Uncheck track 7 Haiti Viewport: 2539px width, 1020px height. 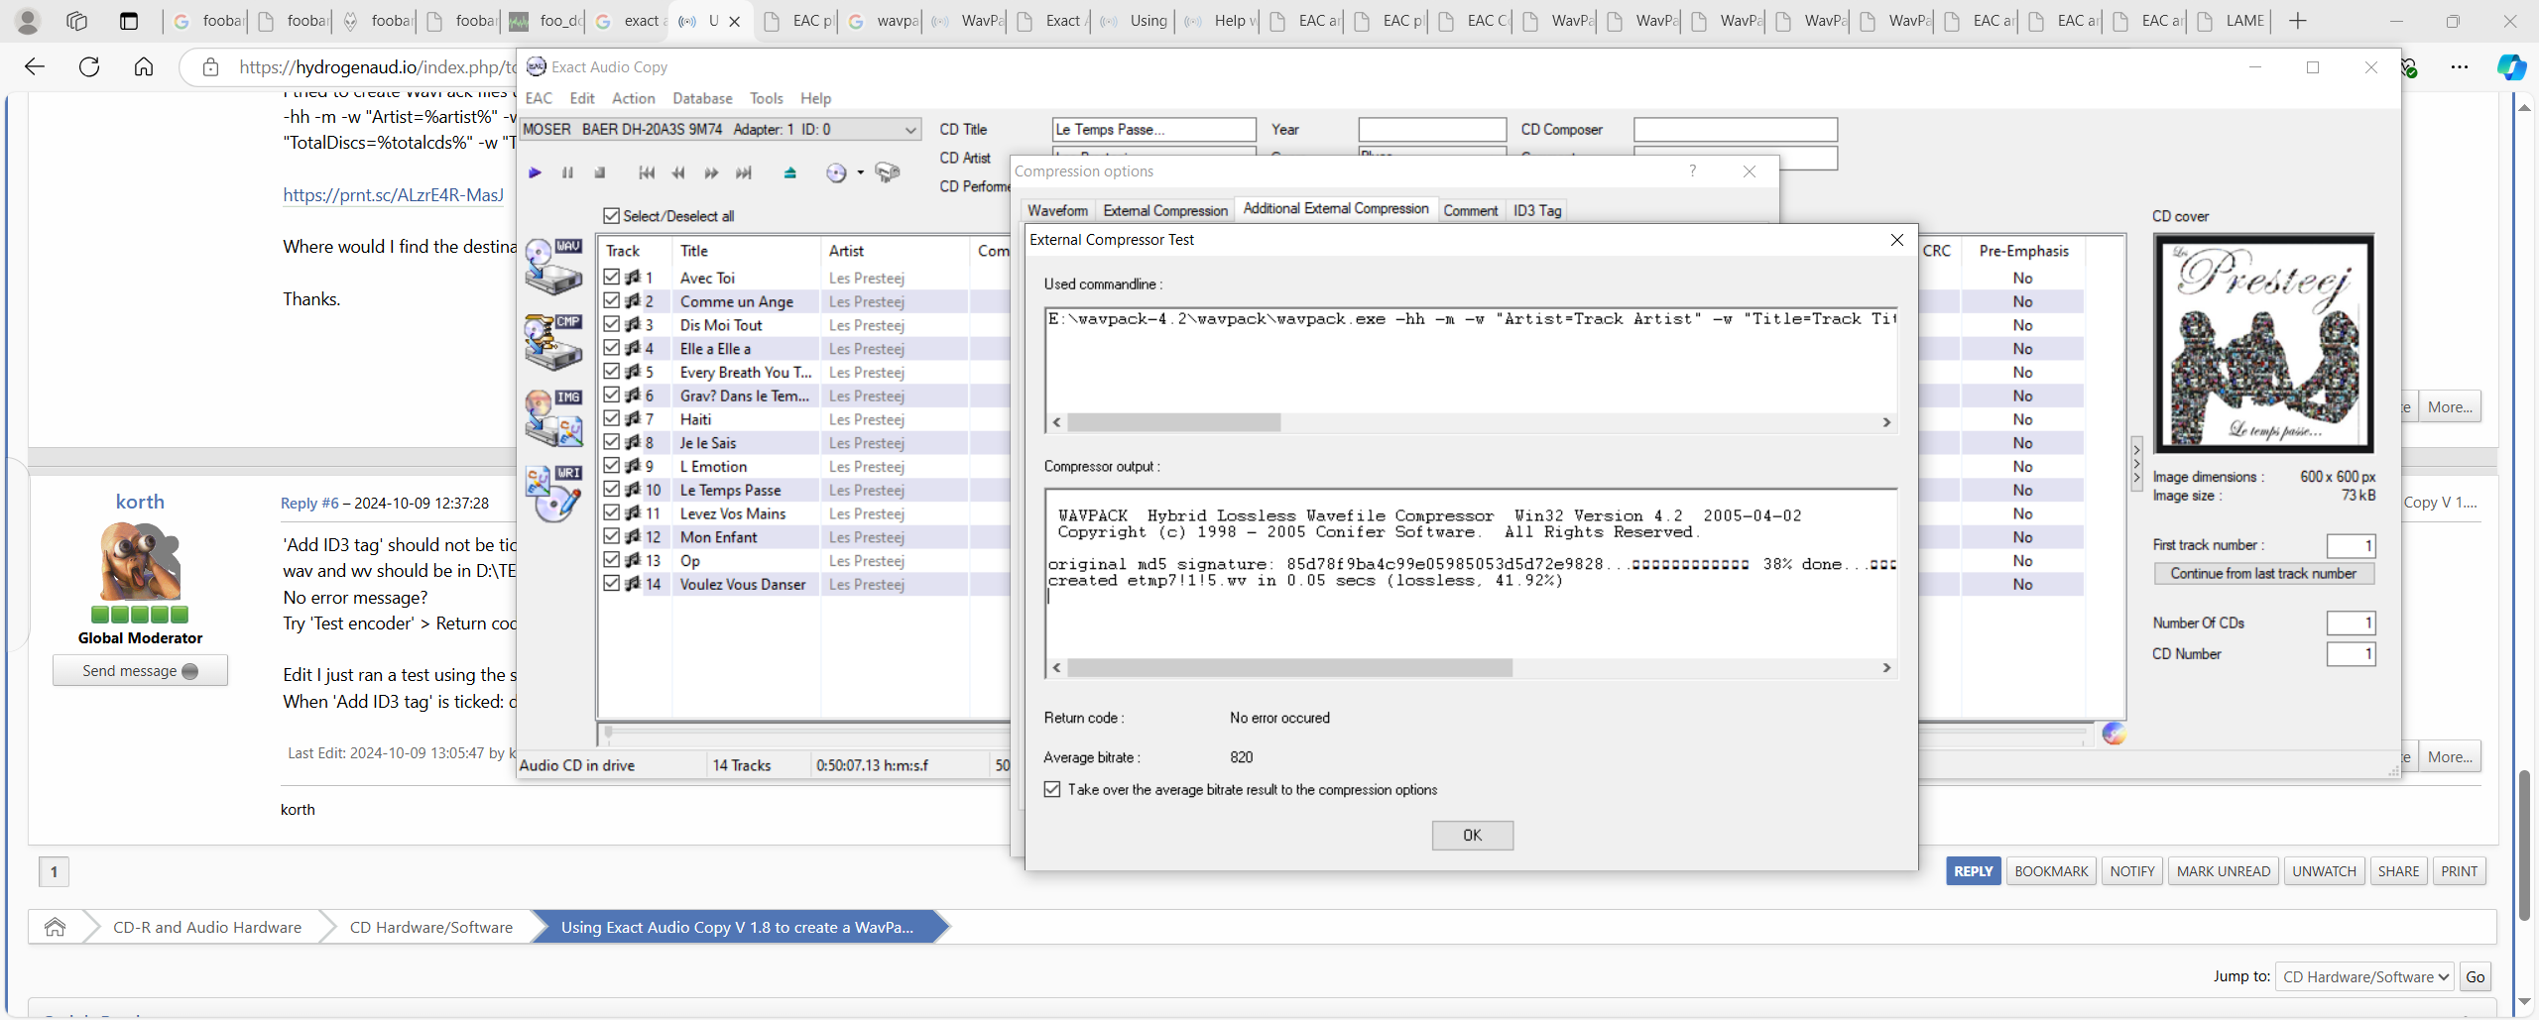tap(612, 419)
